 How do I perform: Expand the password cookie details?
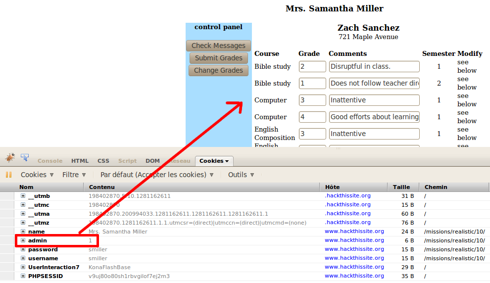tap(23, 249)
